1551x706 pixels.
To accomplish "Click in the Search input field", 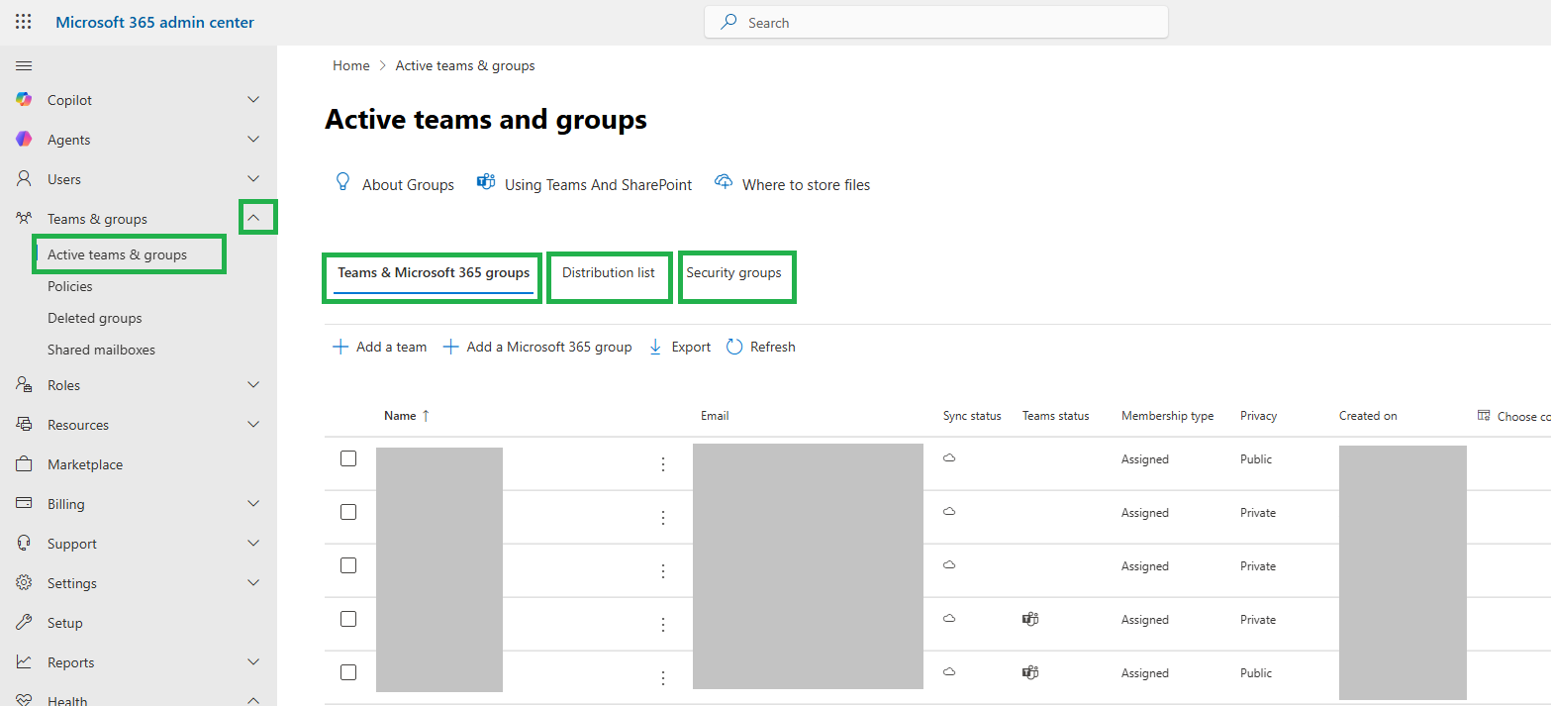I will coord(936,22).
